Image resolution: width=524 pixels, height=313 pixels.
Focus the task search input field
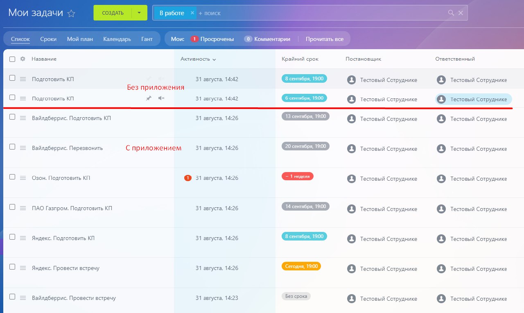[319, 13]
